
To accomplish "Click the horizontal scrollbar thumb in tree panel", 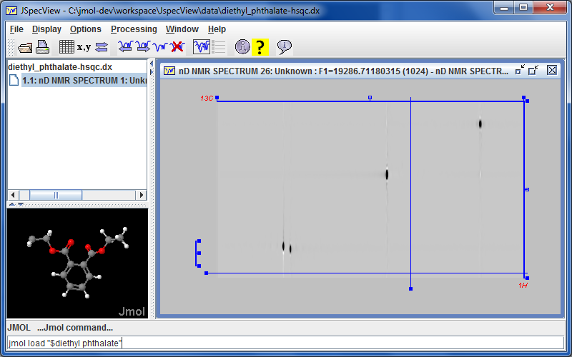I will [56, 195].
